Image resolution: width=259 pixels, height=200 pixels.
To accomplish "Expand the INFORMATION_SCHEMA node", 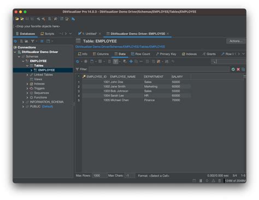I will [x=23, y=102].
